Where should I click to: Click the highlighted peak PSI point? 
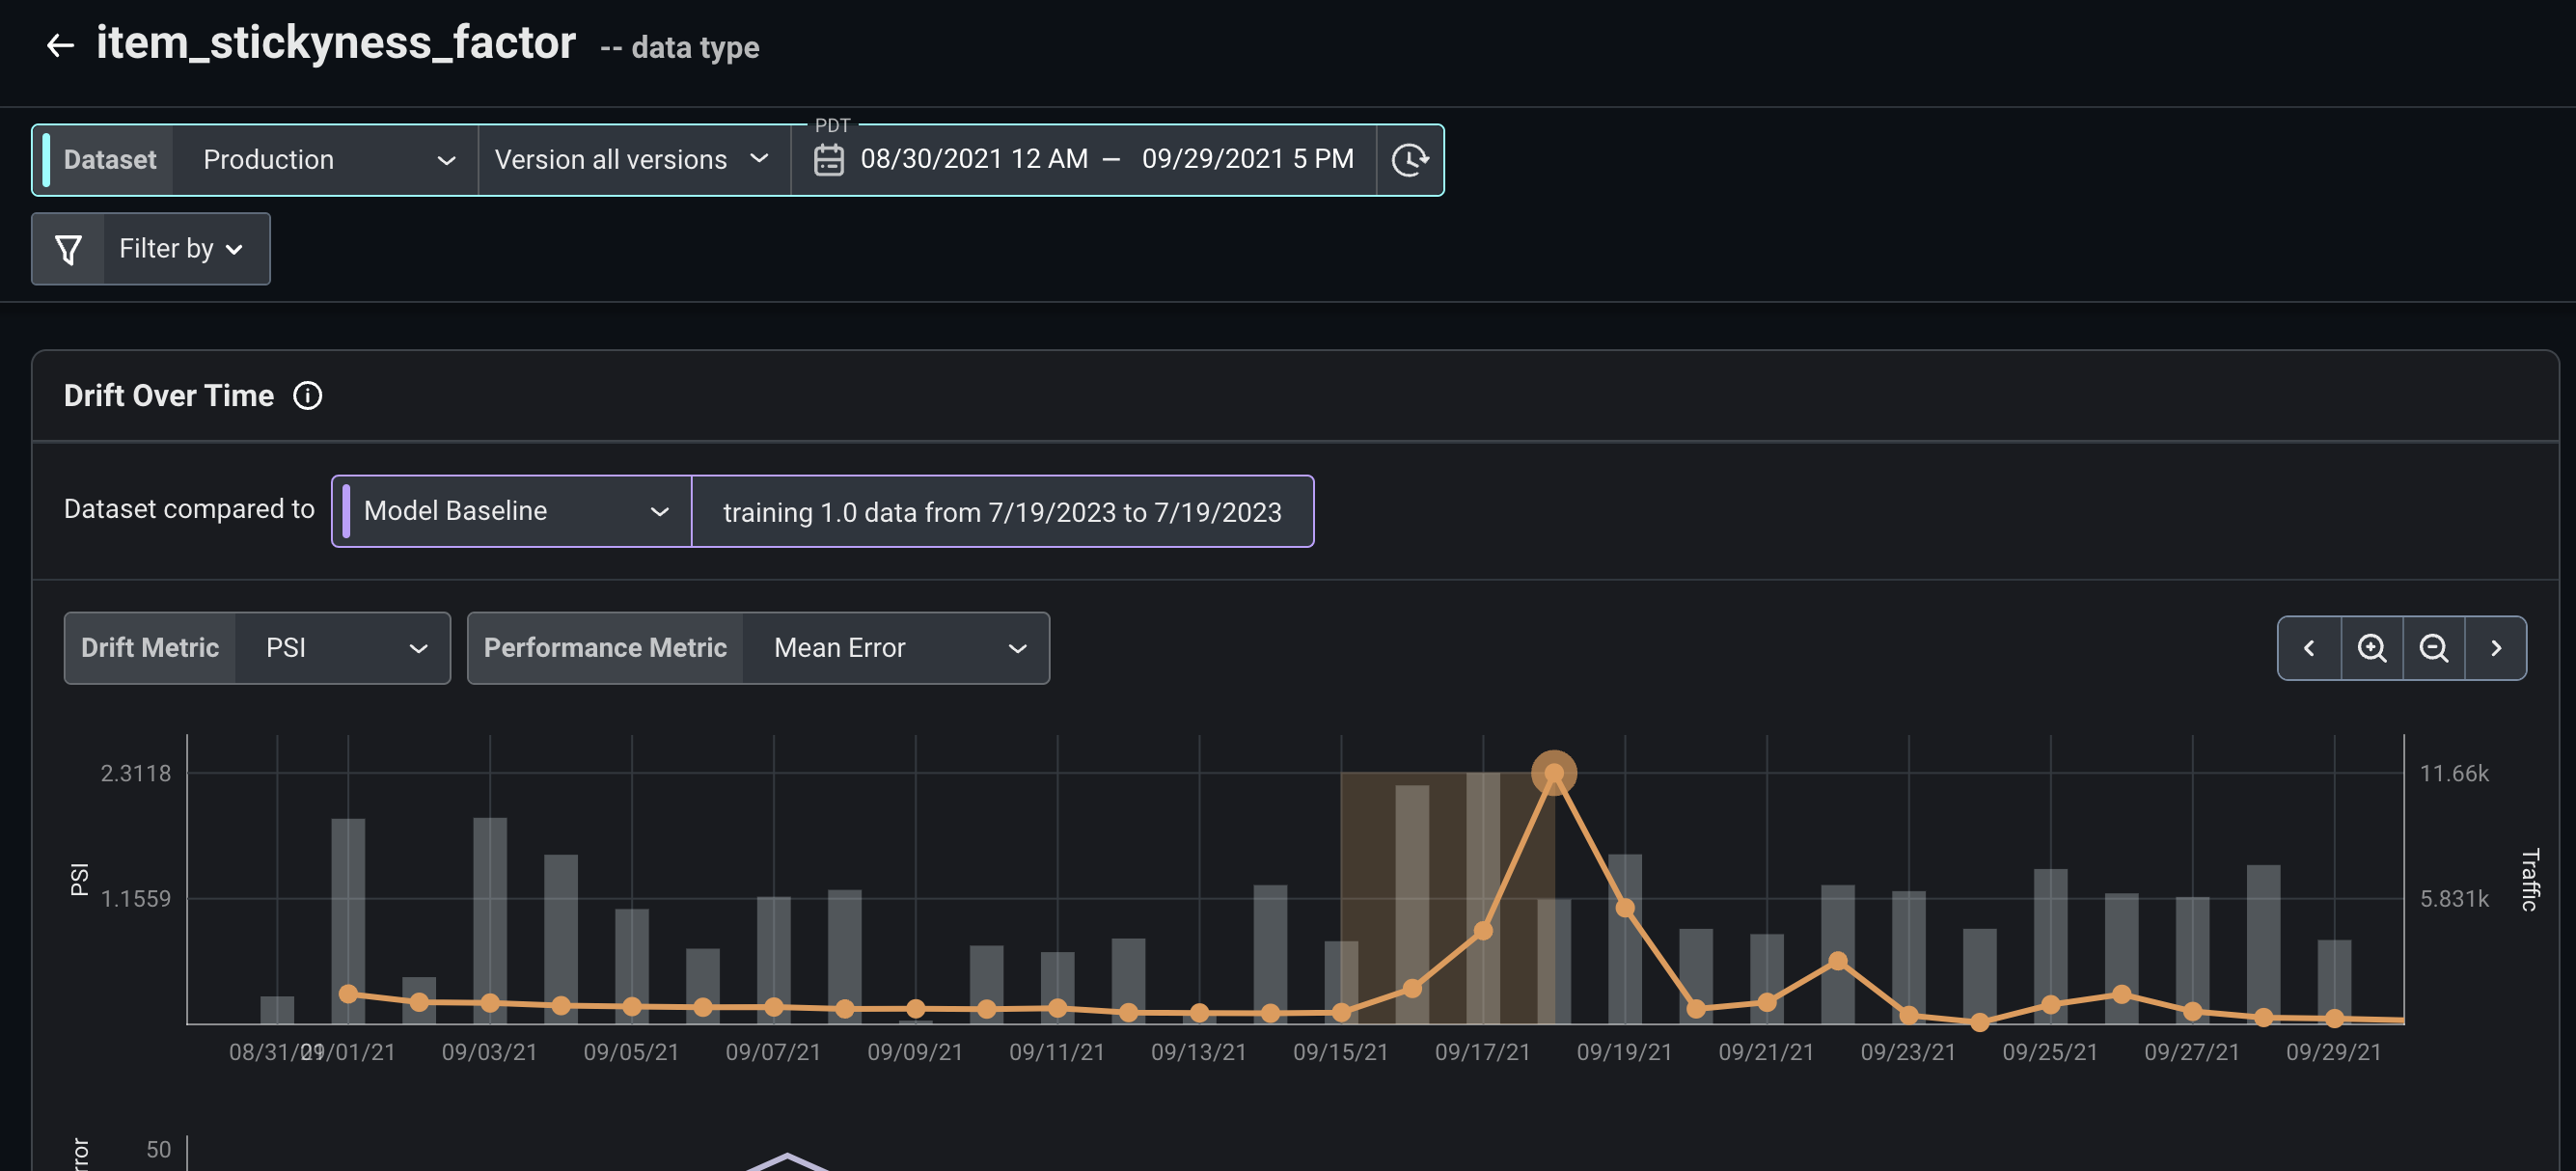pyautogui.click(x=1553, y=773)
